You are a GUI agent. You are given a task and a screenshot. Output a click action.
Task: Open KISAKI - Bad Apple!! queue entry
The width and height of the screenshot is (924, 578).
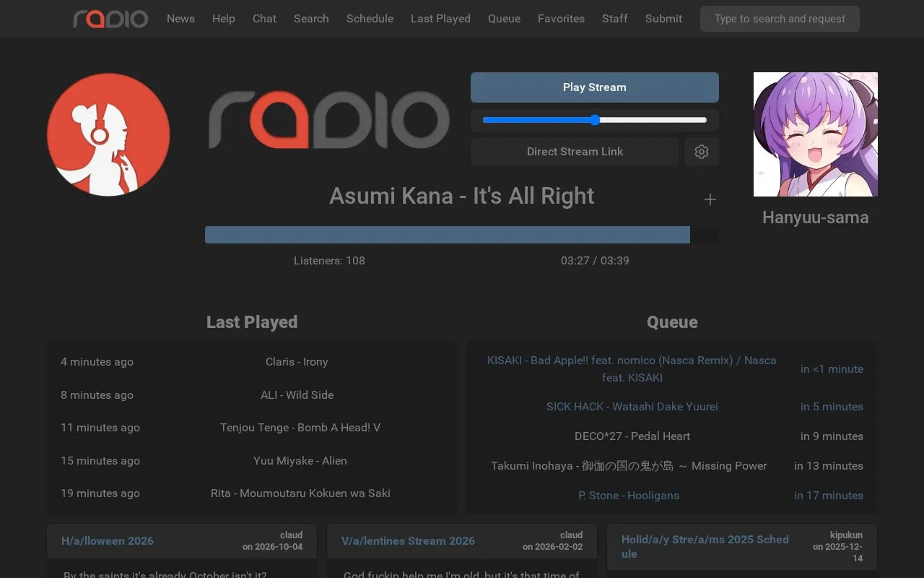point(632,369)
